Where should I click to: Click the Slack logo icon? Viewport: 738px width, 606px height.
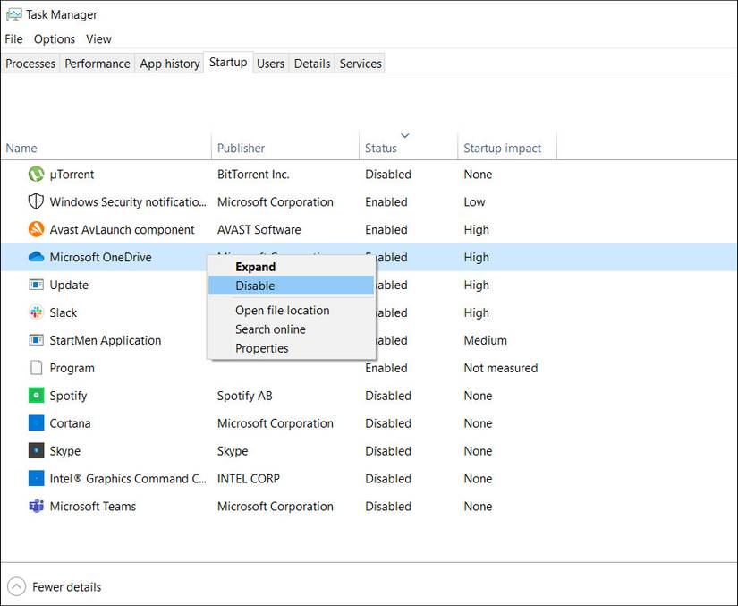37,312
